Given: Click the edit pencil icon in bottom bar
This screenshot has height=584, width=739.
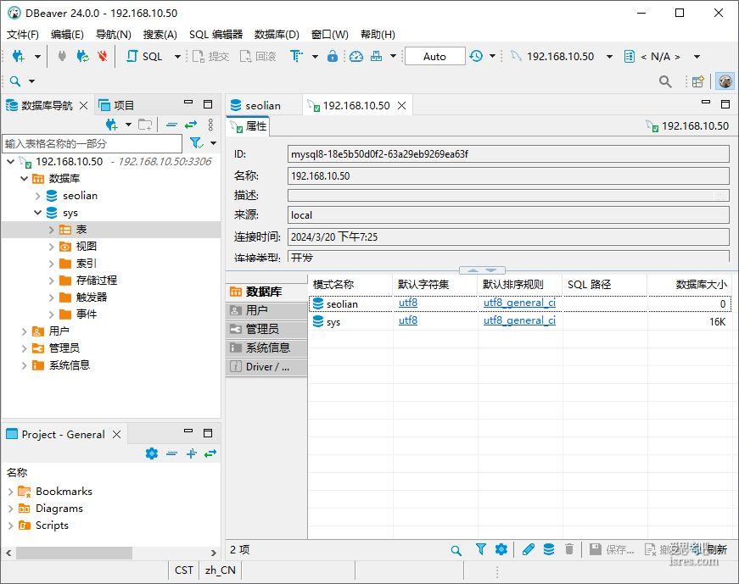Looking at the screenshot, I should pos(529,549).
